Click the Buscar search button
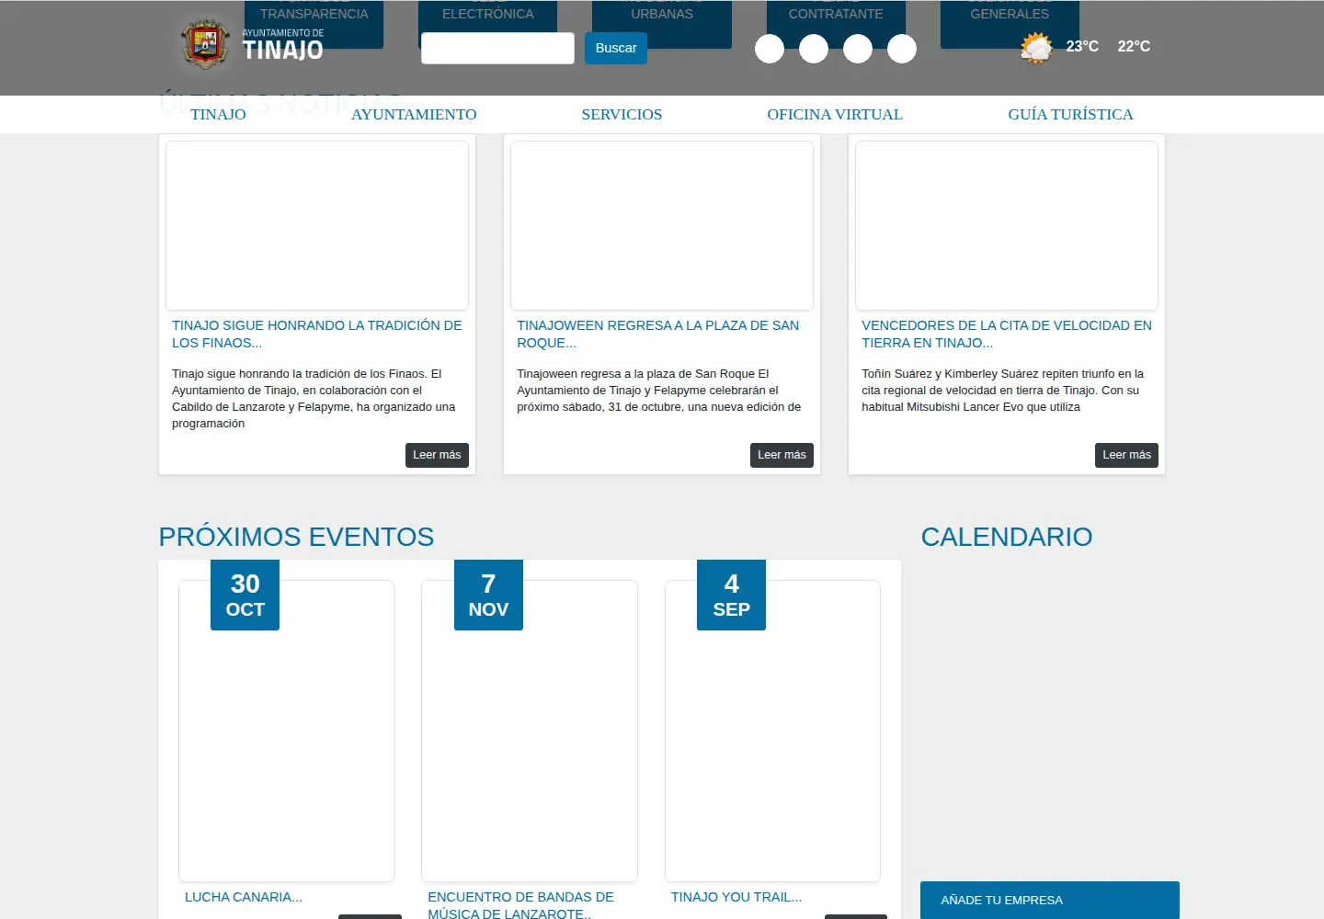Image resolution: width=1324 pixels, height=919 pixels. click(x=616, y=48)
